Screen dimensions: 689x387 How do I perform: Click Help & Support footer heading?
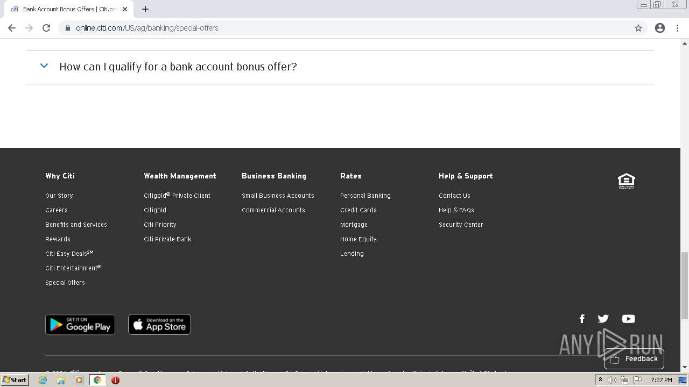coord(466,176)
